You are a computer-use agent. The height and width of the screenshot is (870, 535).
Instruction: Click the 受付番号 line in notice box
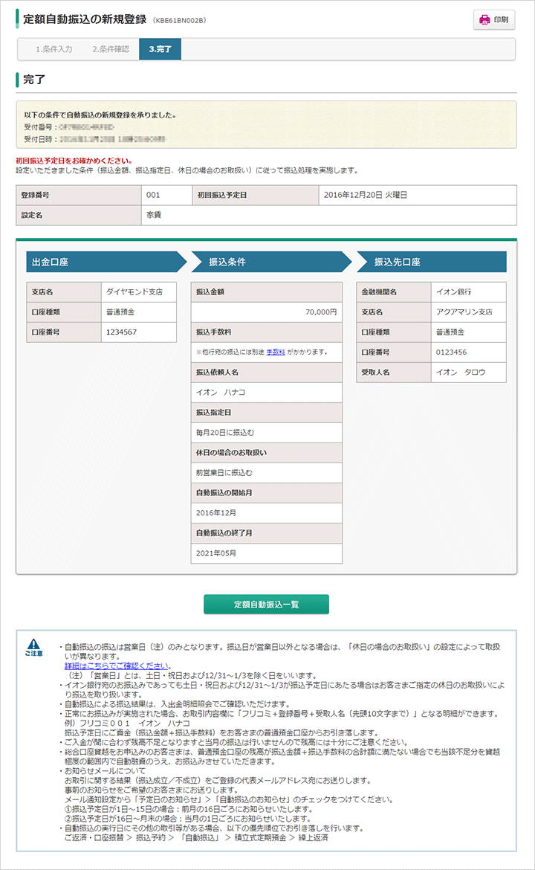[x=69, y=127]
